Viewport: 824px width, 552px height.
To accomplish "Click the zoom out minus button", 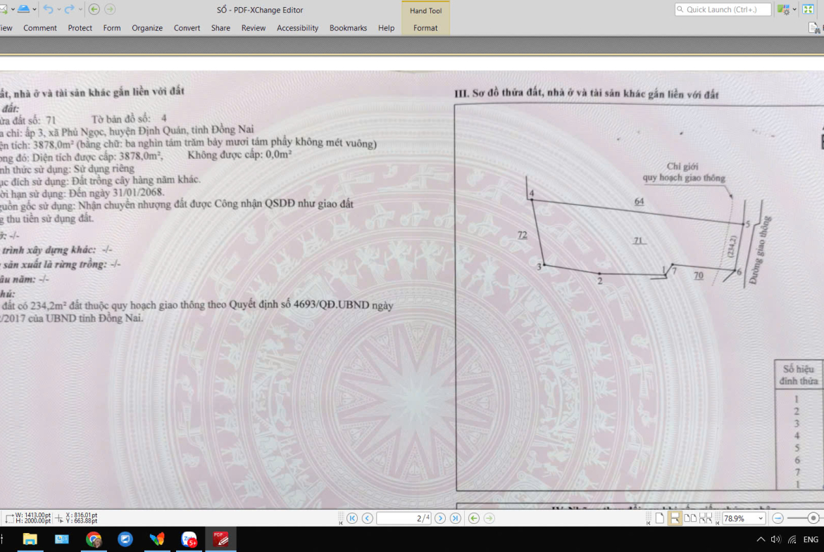I will click(x=778, y=518).
